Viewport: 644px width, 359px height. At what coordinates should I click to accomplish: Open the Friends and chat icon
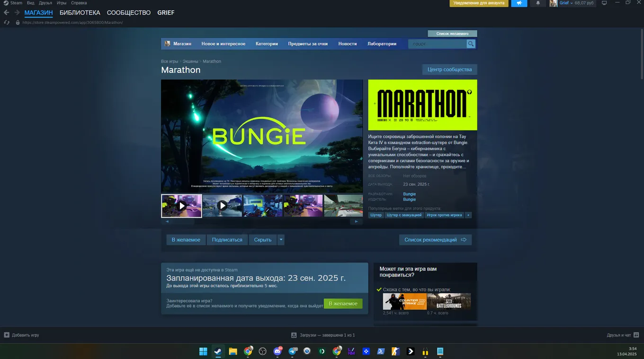coord(636,335)
